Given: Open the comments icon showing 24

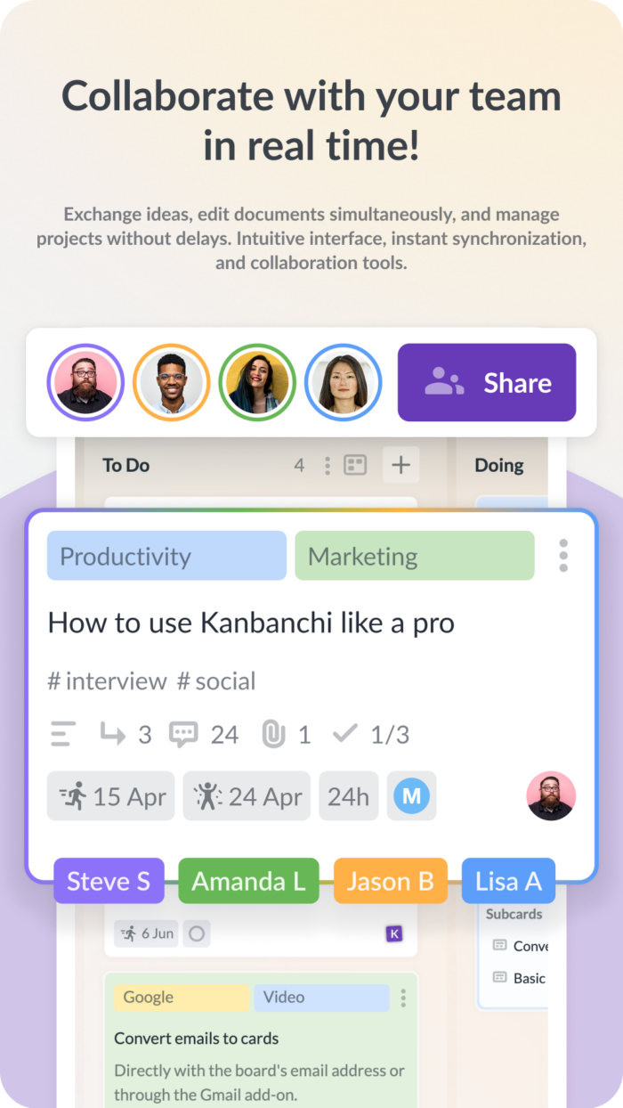Looking at the screenshot, I should coord(183,734).
